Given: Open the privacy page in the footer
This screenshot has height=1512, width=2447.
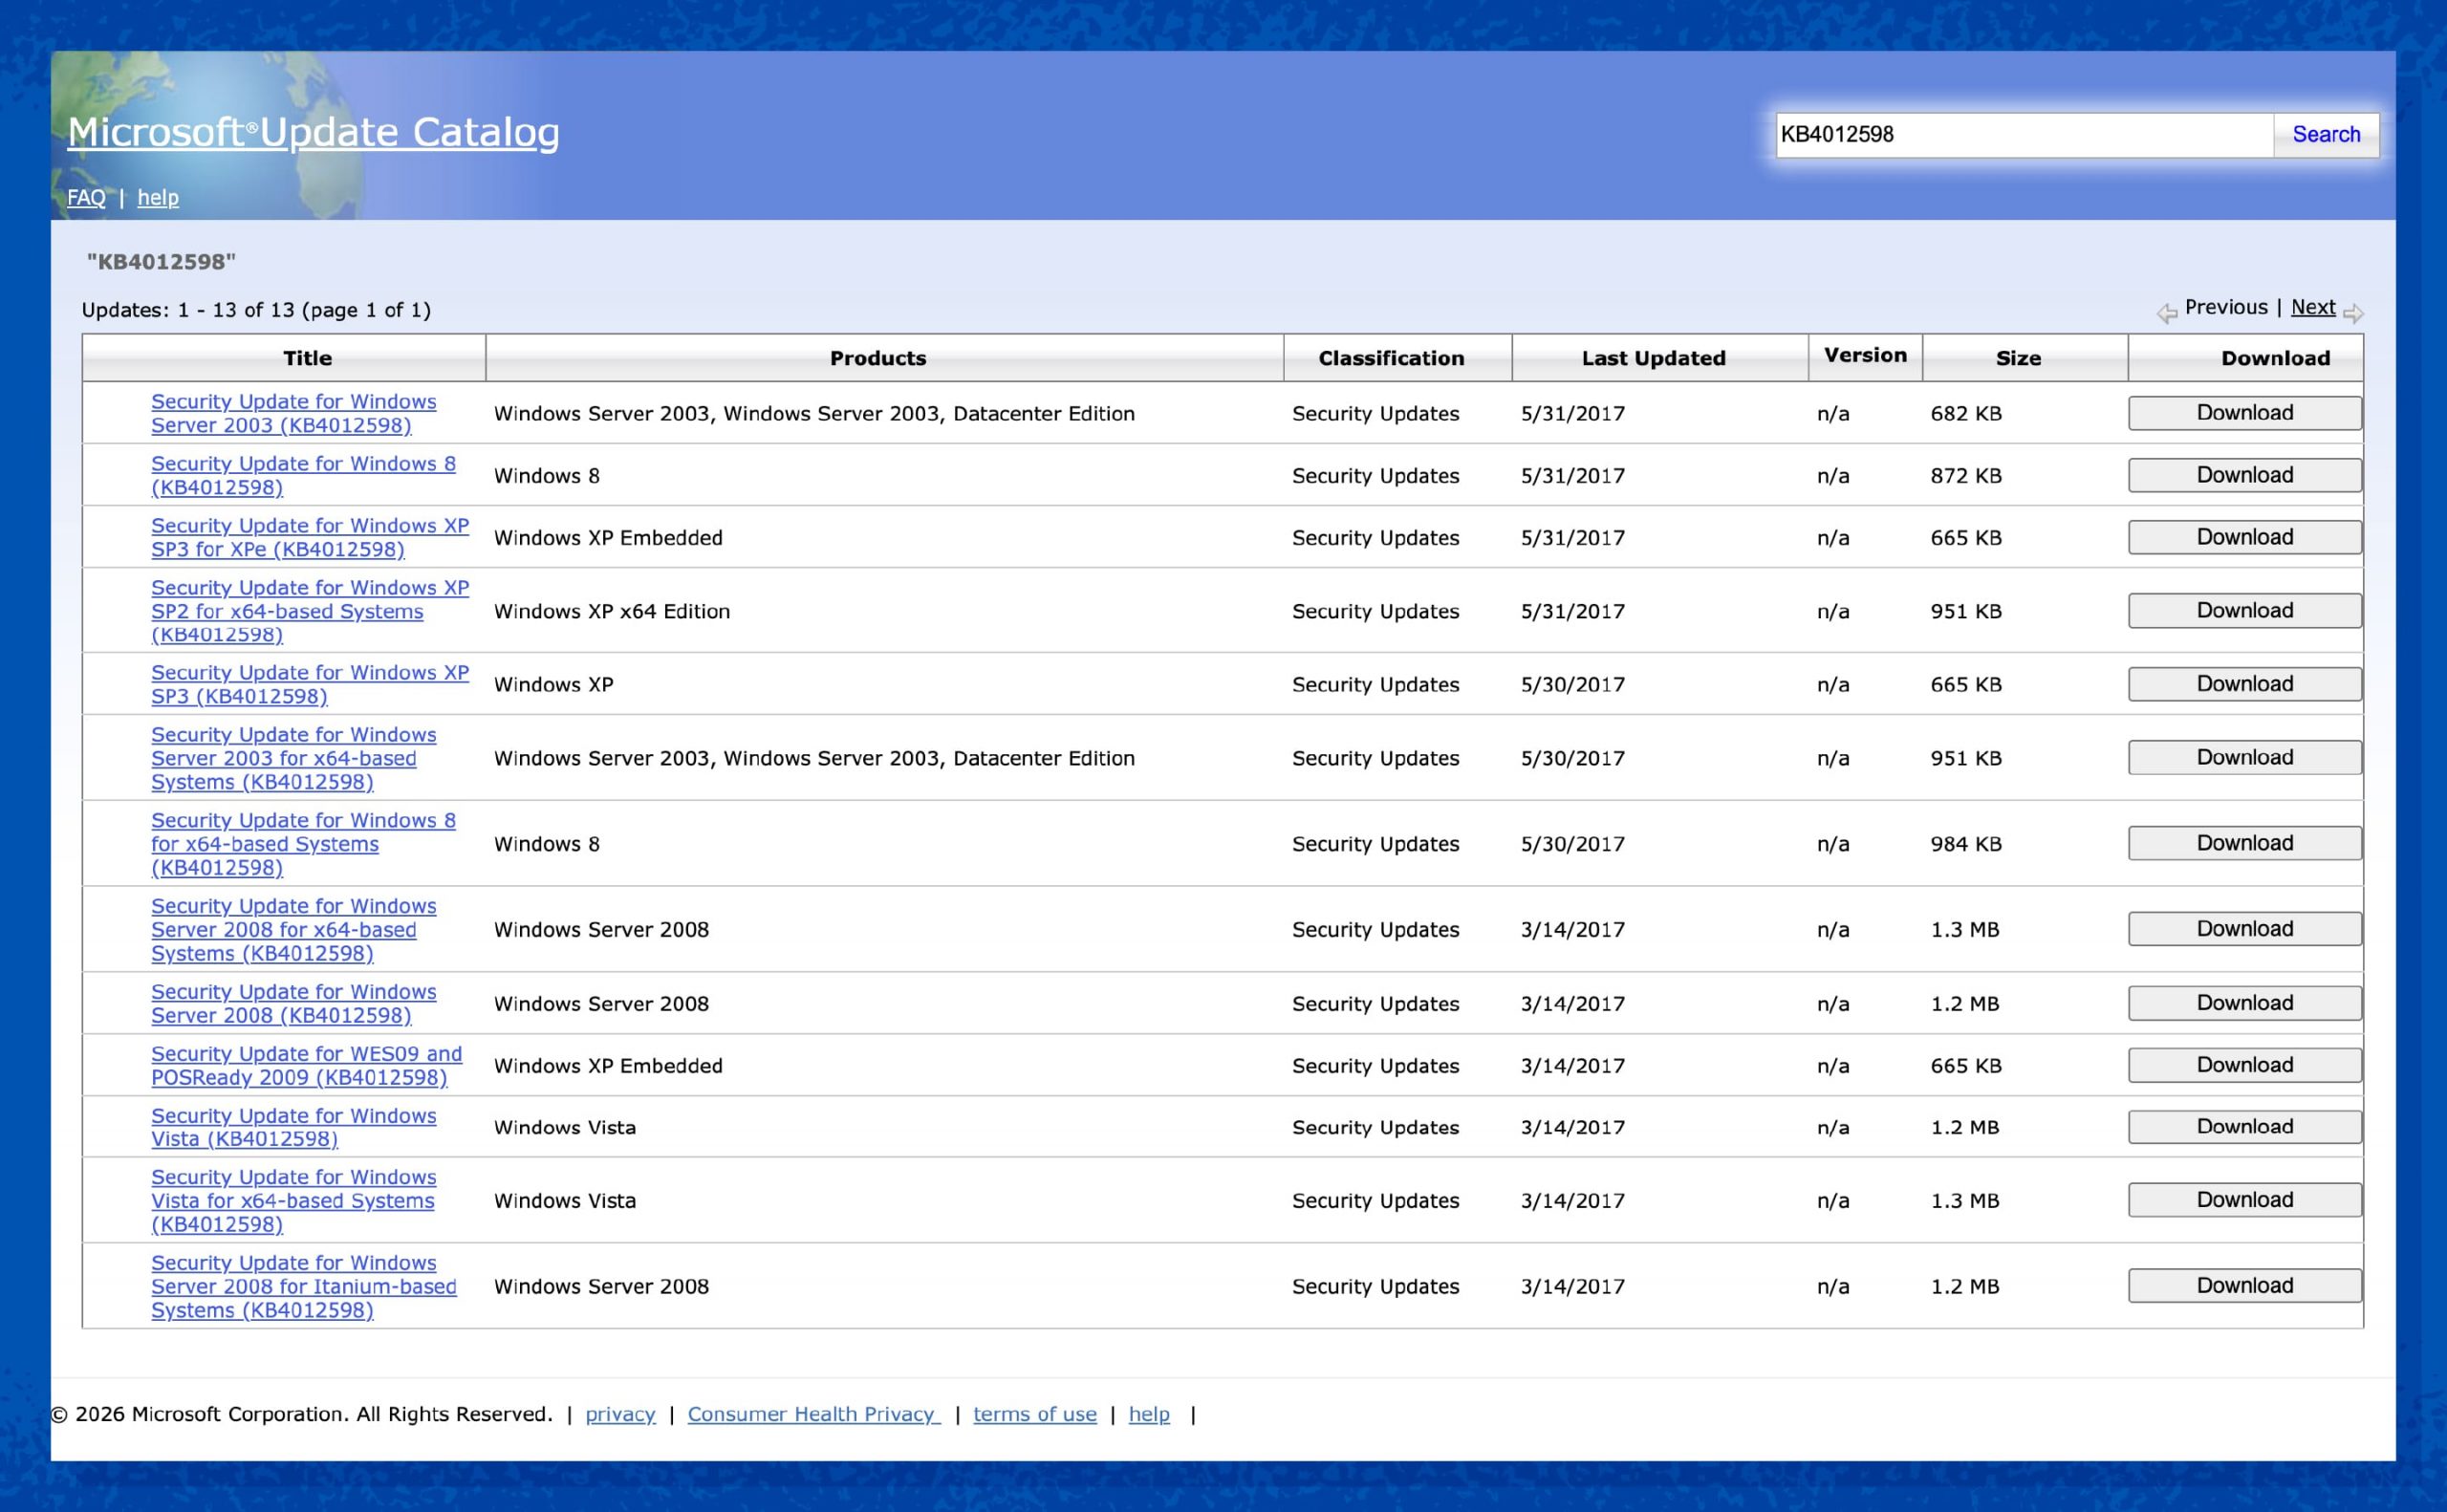Looking at the screenshot, I should (620, 1414).
